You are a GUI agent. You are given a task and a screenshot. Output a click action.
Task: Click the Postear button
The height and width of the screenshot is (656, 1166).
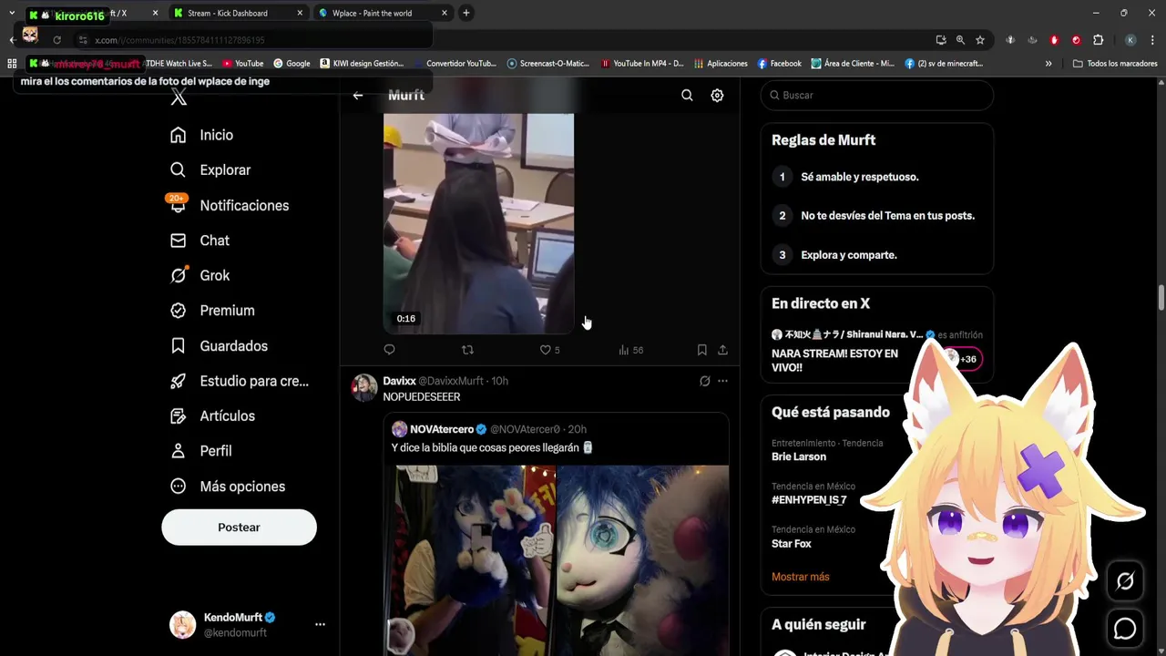coord(239,528)
